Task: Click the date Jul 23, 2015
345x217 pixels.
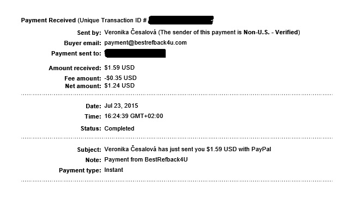Action: coord(121,106)
